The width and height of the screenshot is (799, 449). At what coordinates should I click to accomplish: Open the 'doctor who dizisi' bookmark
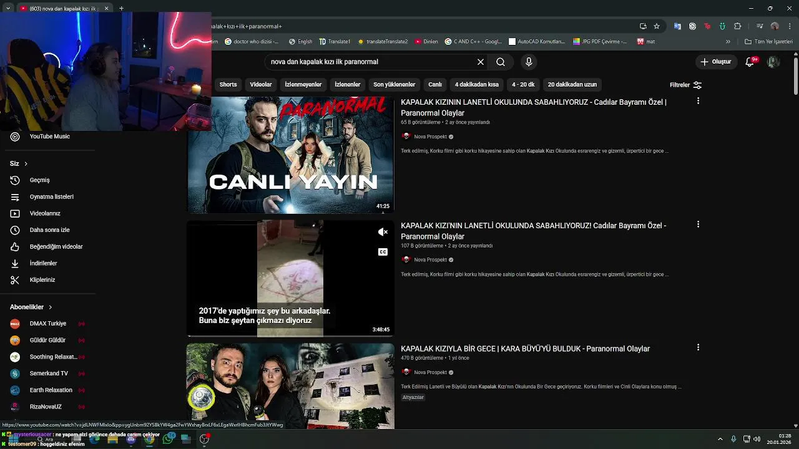(252, 42)
